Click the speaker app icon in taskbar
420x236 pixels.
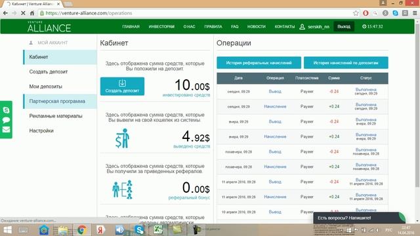coord(119,230)
